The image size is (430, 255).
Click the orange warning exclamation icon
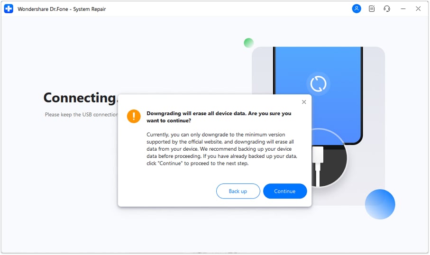[x=134, y=116]
